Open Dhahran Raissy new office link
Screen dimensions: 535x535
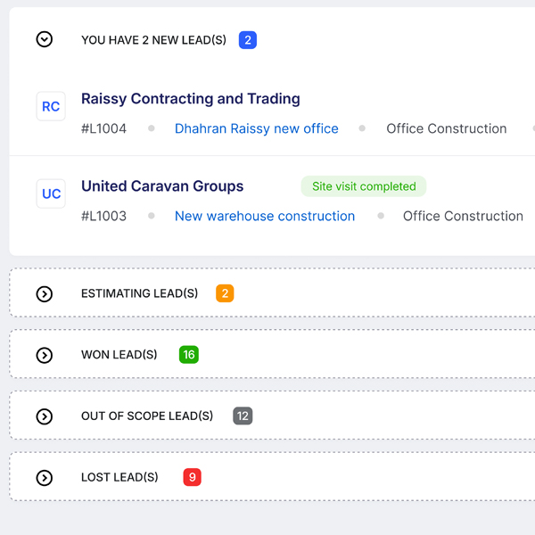click(257, 128)
